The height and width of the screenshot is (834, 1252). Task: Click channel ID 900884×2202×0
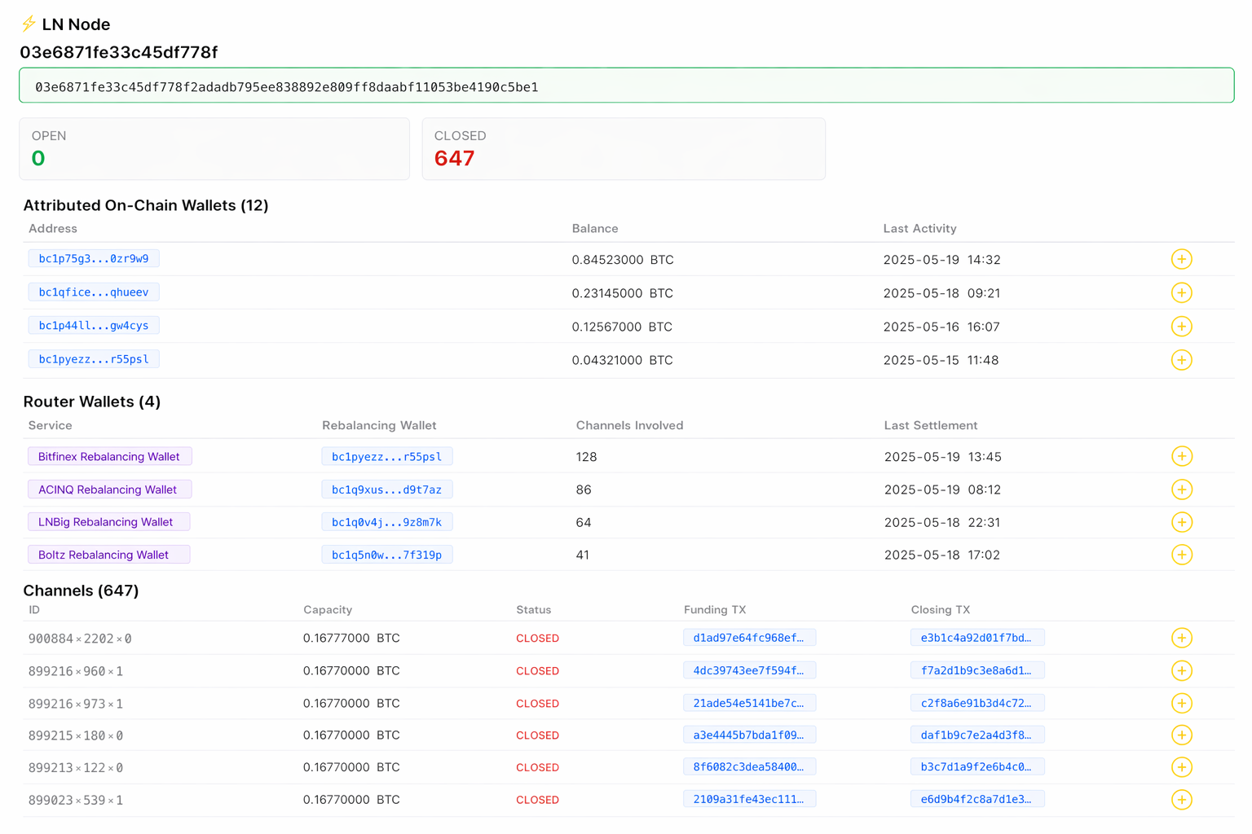tap(80, 639)
